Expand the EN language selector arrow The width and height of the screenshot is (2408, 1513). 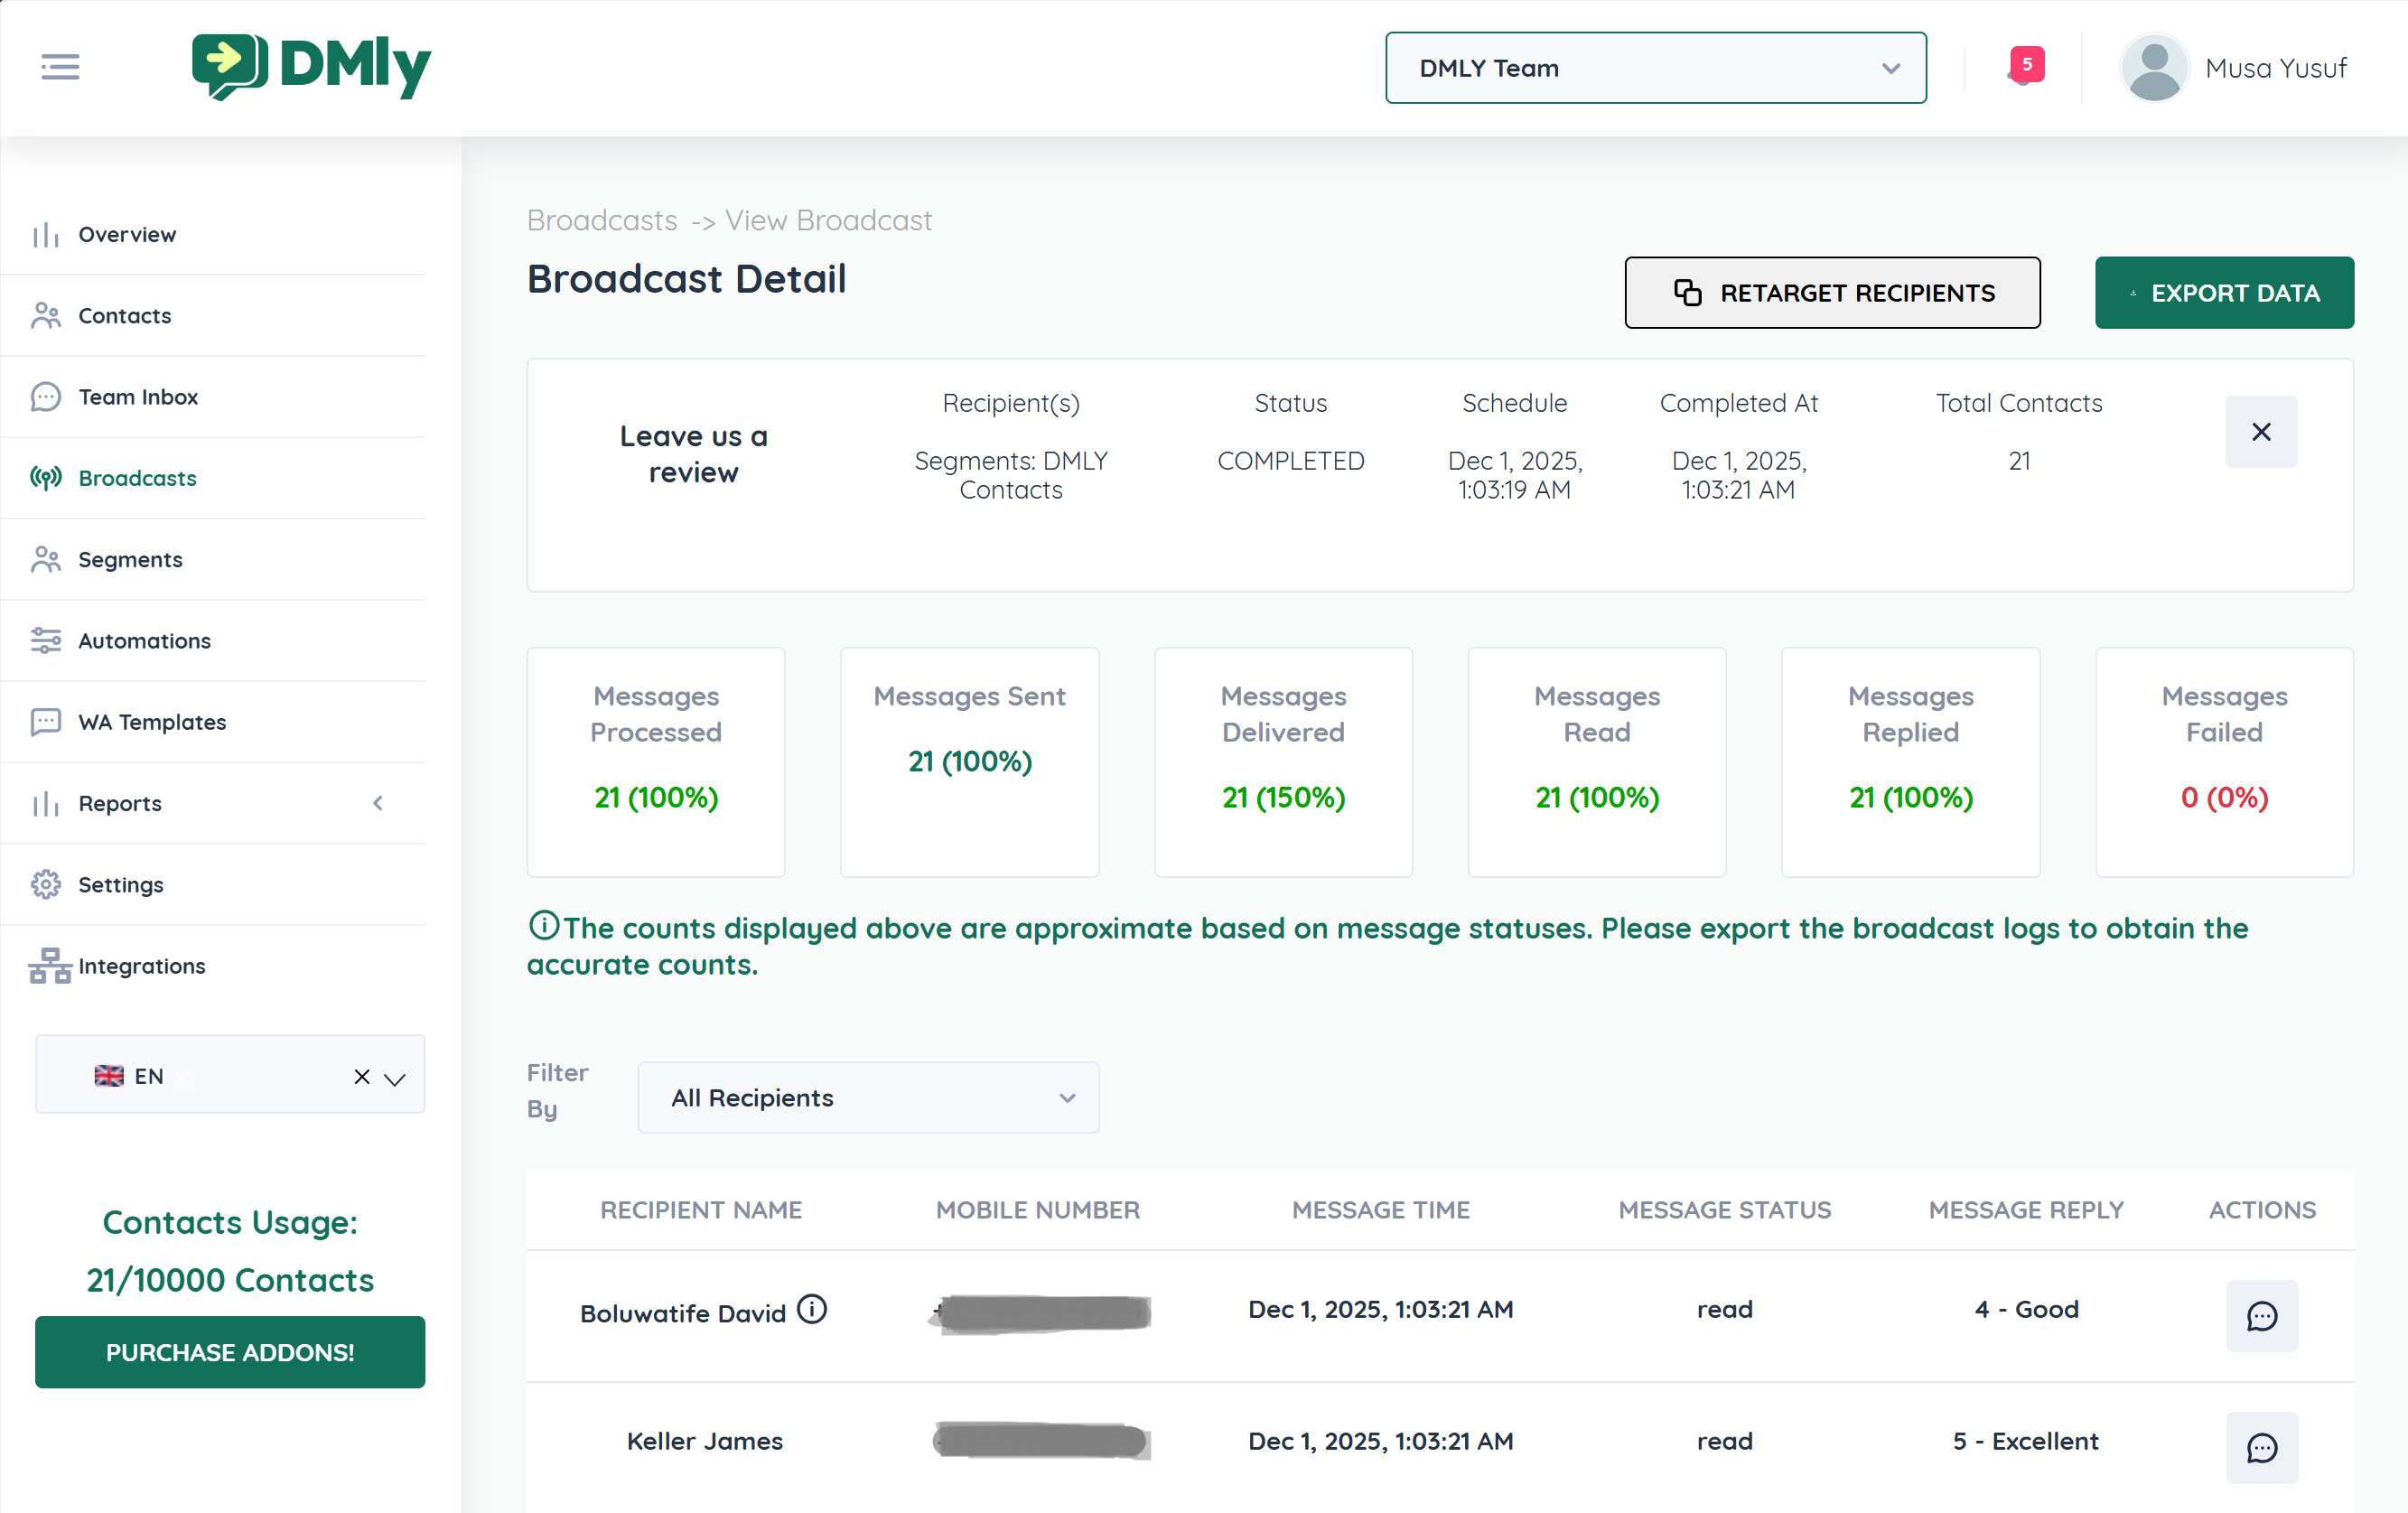(x=396, y=1078)
